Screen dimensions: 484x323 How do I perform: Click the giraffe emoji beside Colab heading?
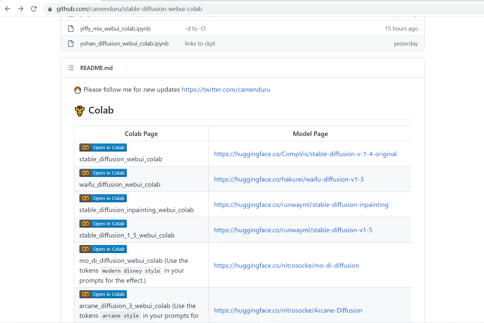pos(80,111)
